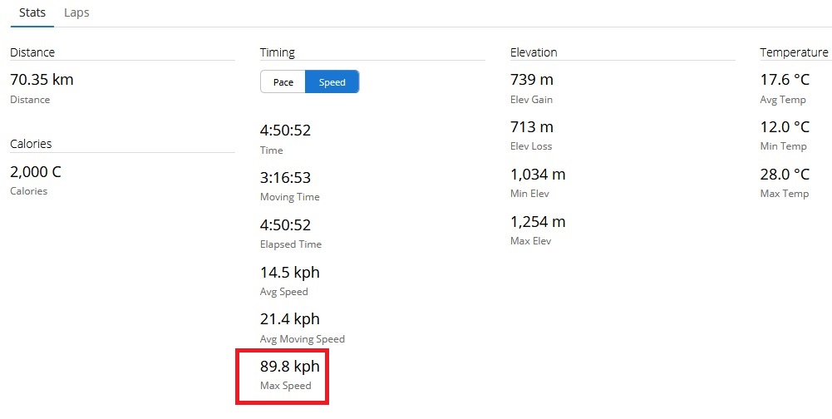Click the Temperature section heading
The image size is (832, 419).
pos(794,52)
